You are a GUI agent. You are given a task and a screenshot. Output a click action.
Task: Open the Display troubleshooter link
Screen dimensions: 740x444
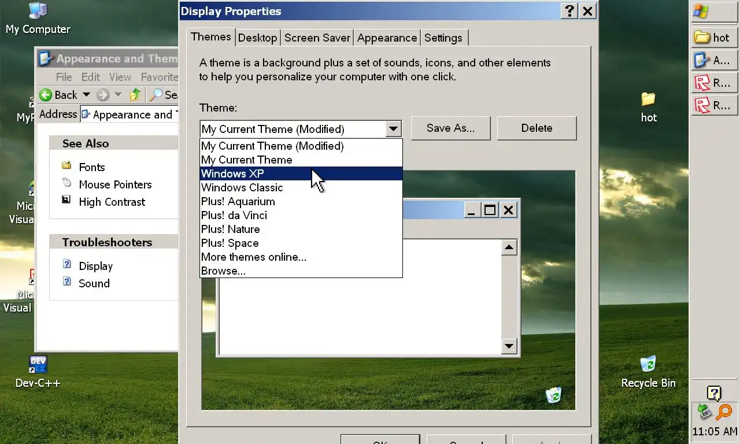95,266
